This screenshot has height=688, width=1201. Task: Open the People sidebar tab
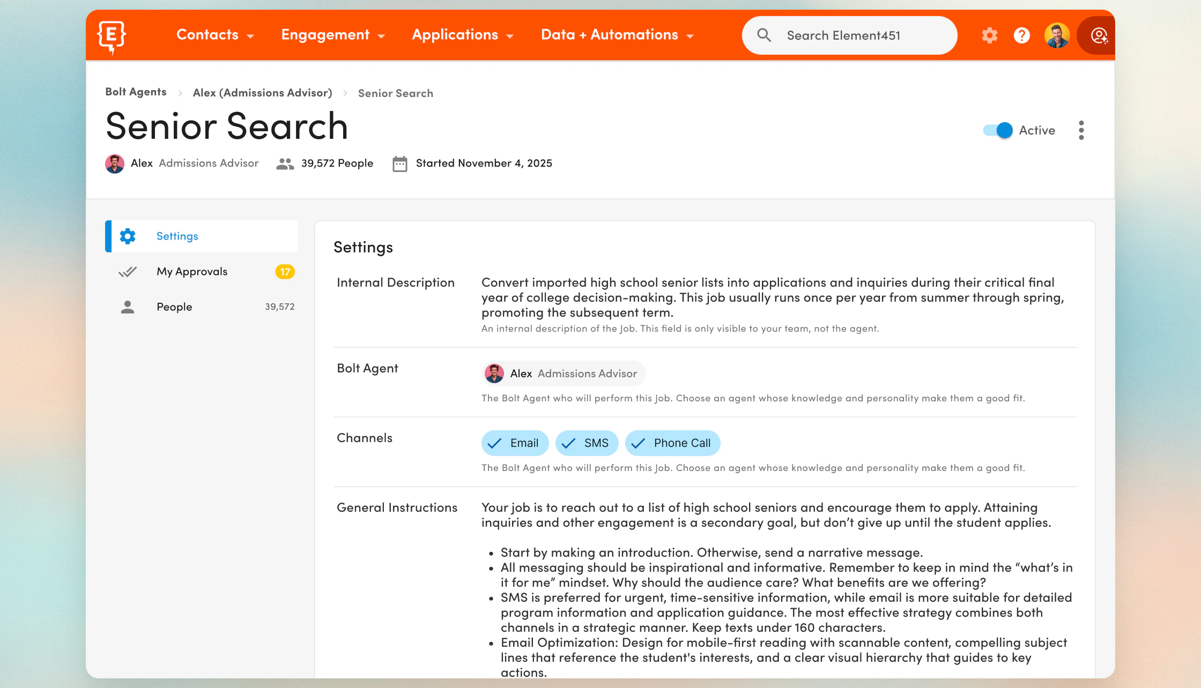click(x=202, y=307)
